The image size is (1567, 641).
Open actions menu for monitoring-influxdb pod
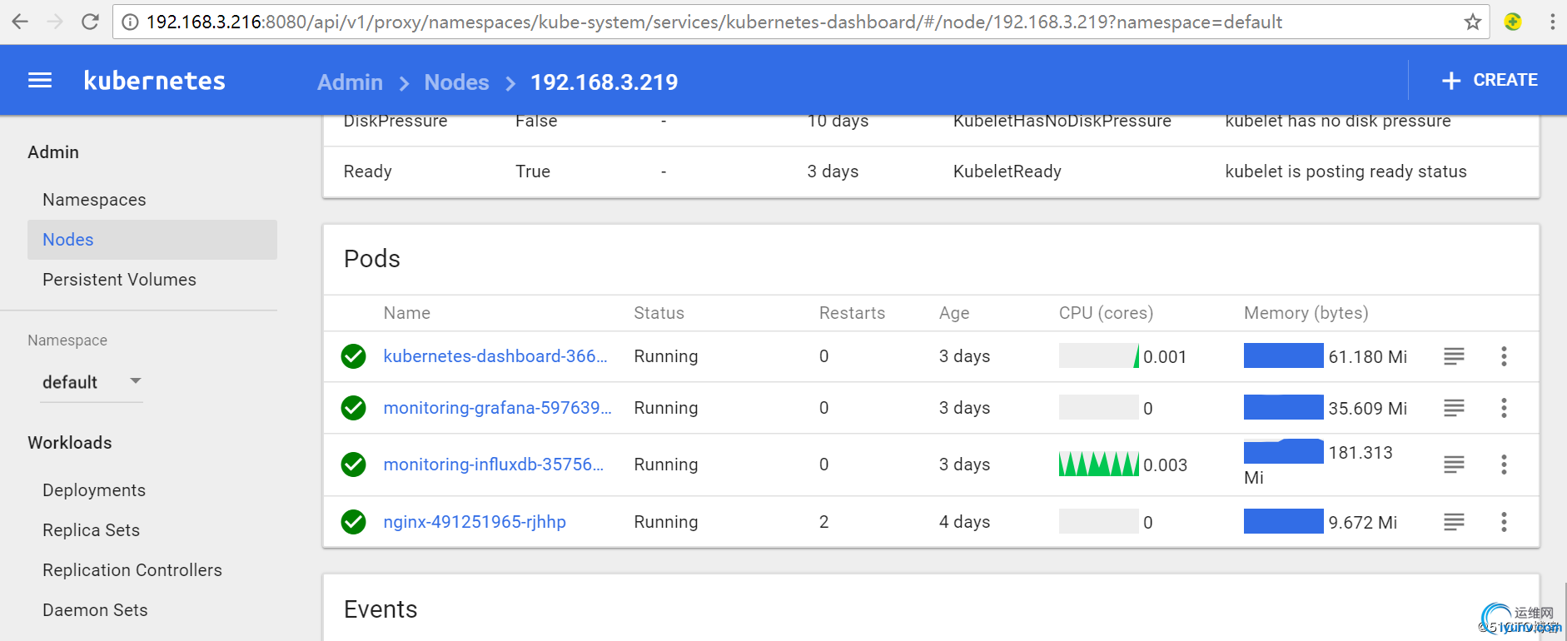pyautogui.click(x=1504, y=465)
